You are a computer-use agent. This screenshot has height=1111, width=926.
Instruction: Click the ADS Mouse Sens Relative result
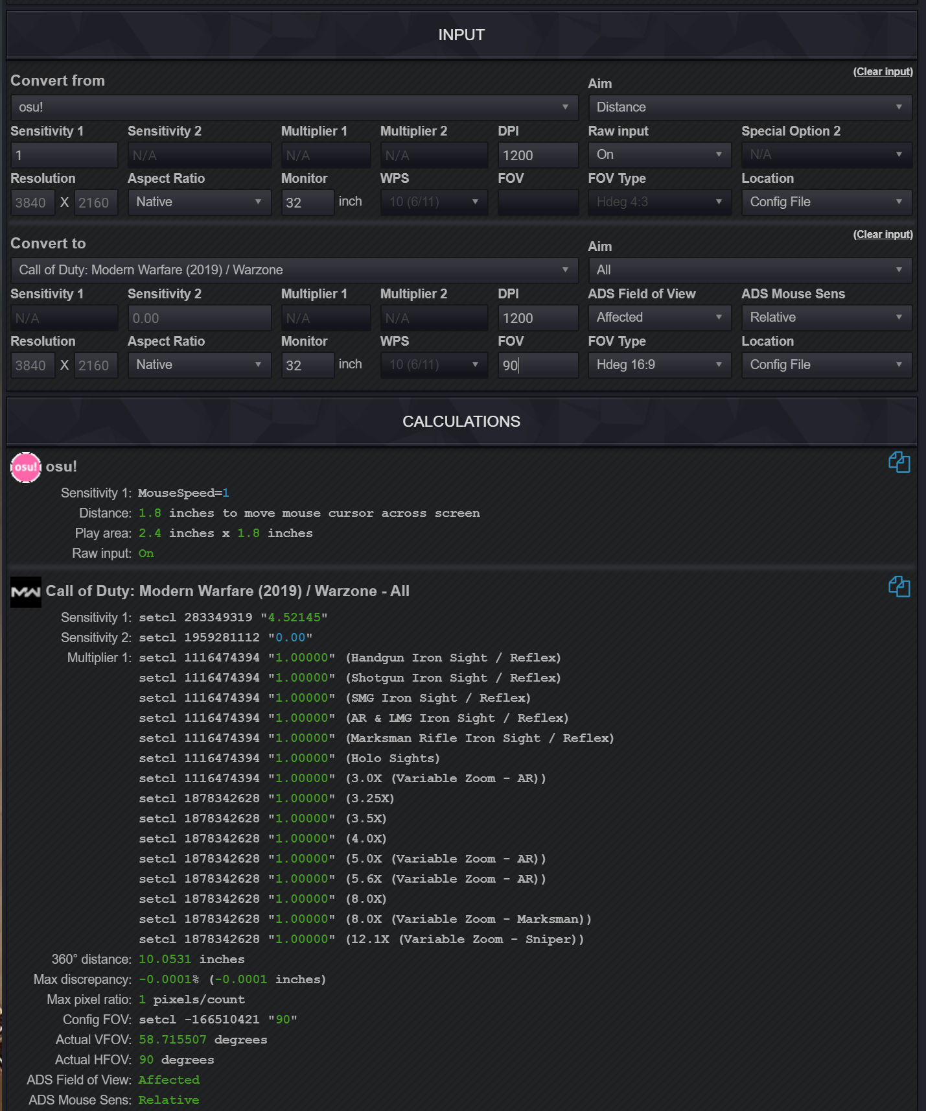[168, 1100]
